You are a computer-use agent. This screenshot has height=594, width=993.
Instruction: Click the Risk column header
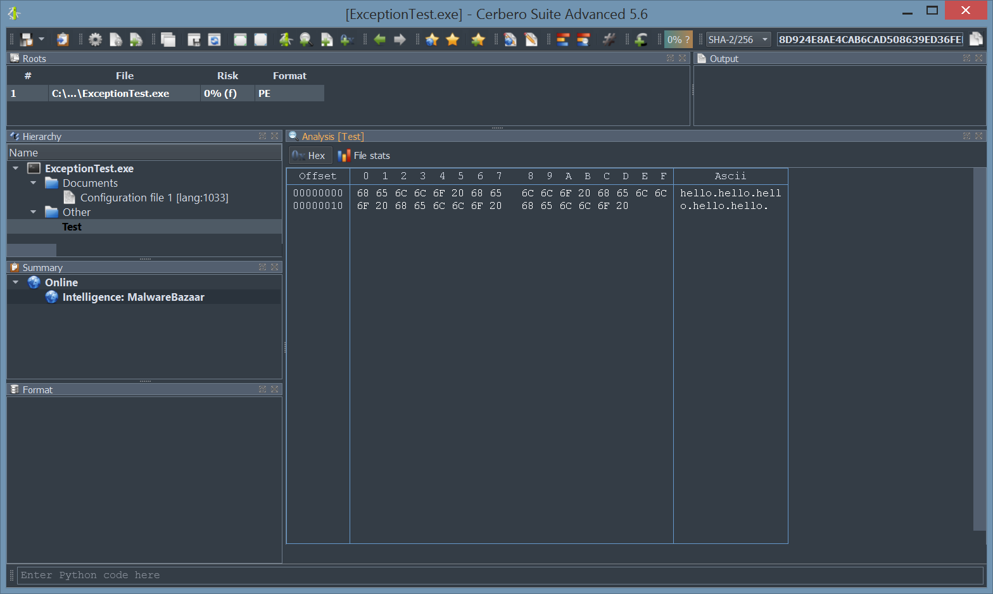pyautogui.click(x=227, y=75)
